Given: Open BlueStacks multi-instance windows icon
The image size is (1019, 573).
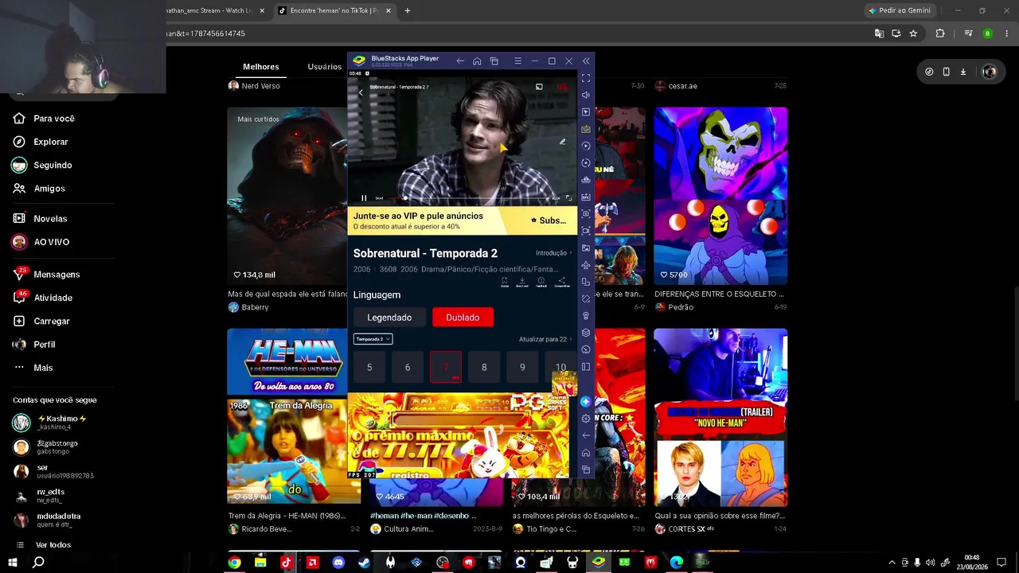Looking at the screenshot, I should click(494, 61).
